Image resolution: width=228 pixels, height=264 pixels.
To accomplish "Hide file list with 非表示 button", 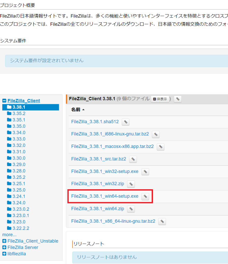I will click(160, 99).
